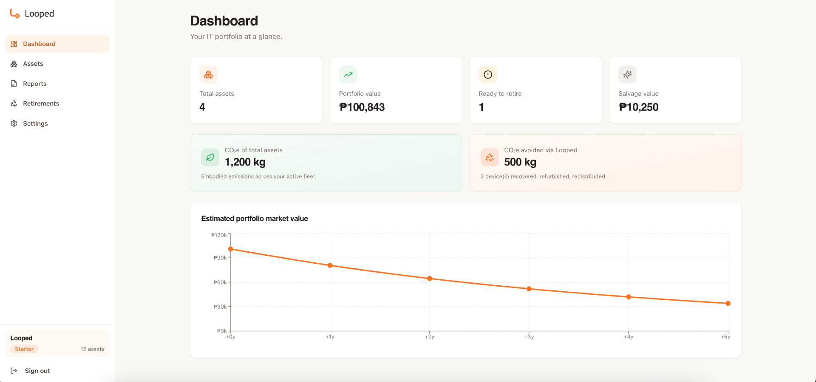Click the Salvage value sparkle icon
This screenshot has height=382, width=816.
tap(627, 75)
